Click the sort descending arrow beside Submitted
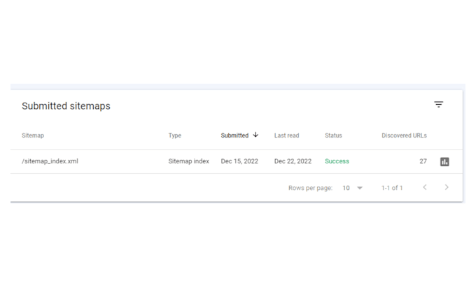 point(255,135)
